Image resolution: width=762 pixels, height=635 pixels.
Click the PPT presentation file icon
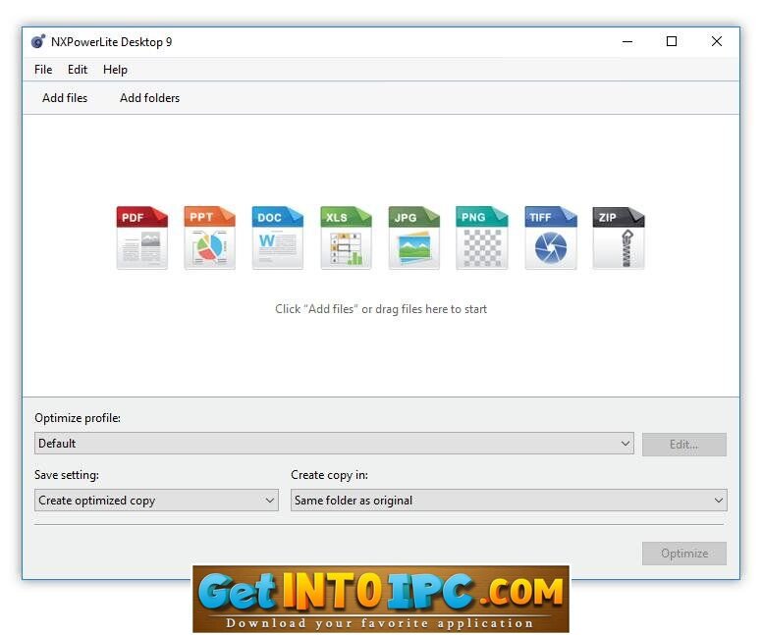click(x=209, y=238)
